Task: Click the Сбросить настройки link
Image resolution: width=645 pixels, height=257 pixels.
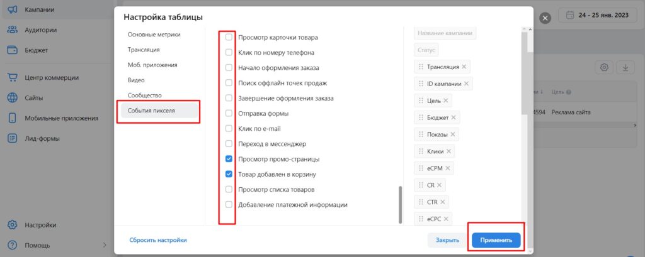Action: 158,240
